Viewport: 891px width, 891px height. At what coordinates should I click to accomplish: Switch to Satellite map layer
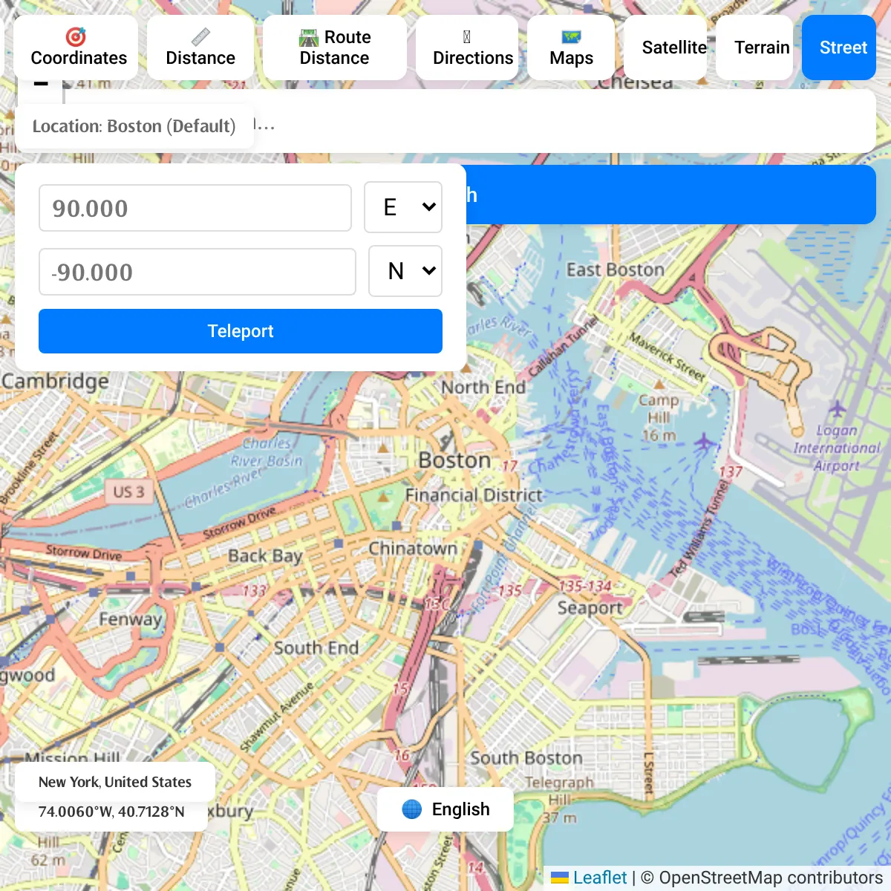click(x=666, y=48)
